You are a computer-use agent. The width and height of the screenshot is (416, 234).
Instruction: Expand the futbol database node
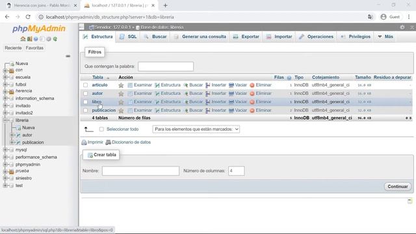[5, 84]
